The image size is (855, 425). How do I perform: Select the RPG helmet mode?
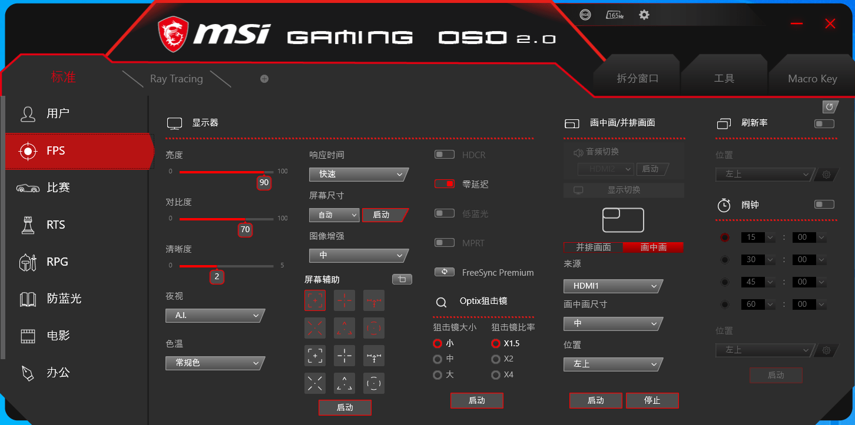point(77,262)
